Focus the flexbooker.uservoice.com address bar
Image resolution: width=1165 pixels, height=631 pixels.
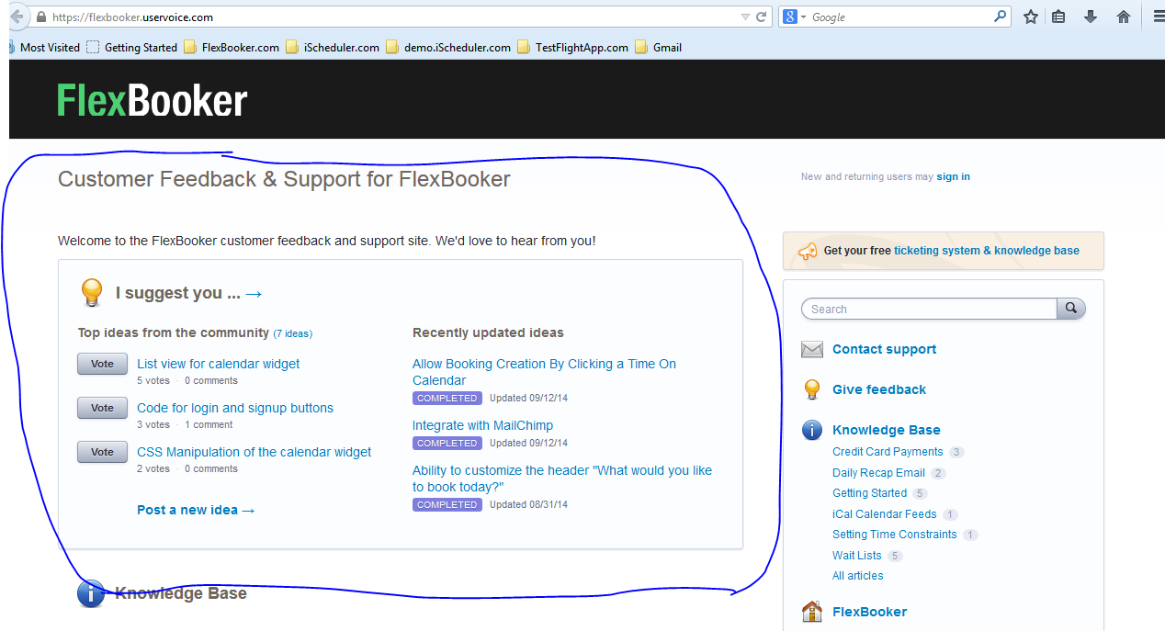[x=395, y=17]
